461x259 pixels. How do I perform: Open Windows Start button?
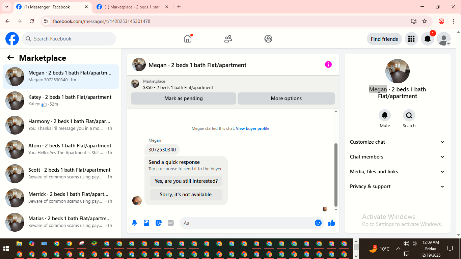point(6,249)
